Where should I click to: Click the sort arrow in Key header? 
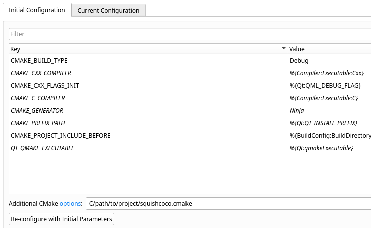click(284, 49)
